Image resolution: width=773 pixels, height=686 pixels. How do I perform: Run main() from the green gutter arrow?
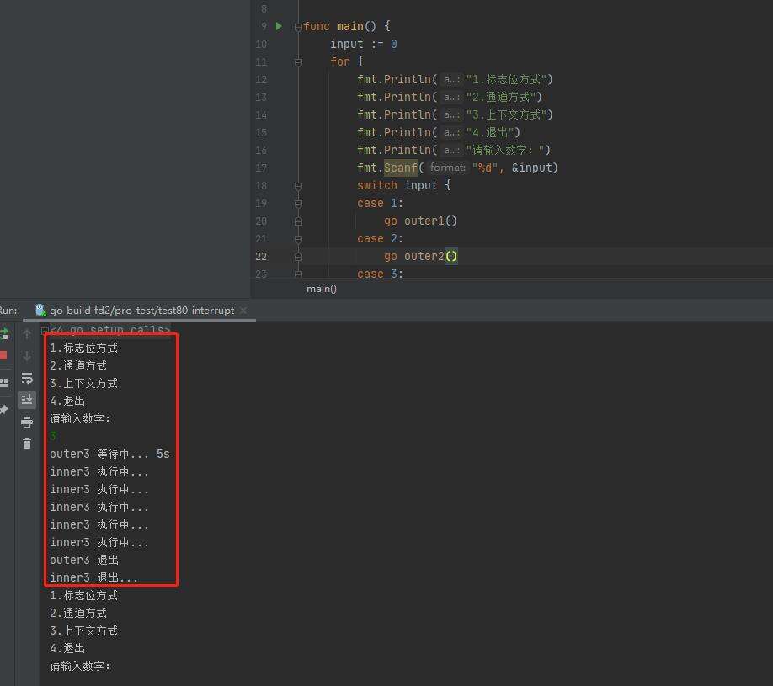(x=279, y=26)
